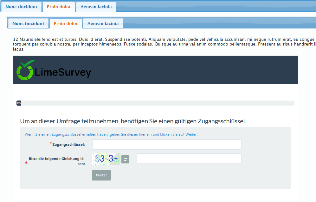Click the green LimeSurvey checkmark logo icon

click(25, 70)
